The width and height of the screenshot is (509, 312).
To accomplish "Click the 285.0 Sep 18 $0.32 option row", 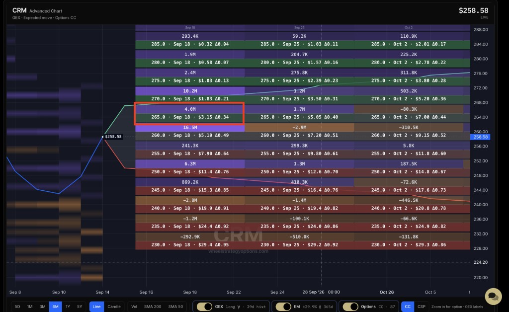I will (x=190, y=44).
